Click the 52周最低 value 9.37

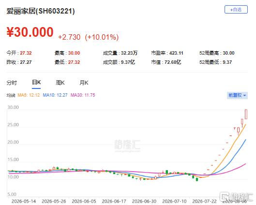coord(227,62)
